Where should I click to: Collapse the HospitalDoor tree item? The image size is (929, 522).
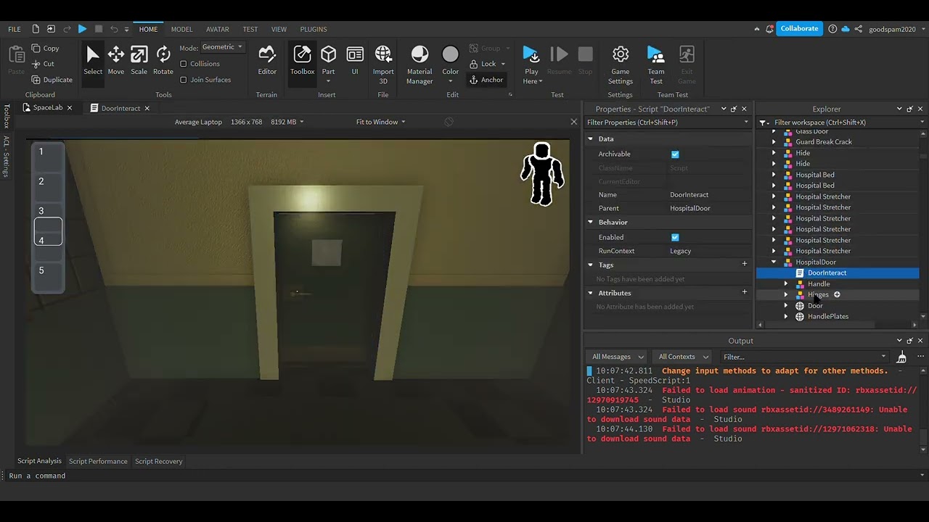774,262
